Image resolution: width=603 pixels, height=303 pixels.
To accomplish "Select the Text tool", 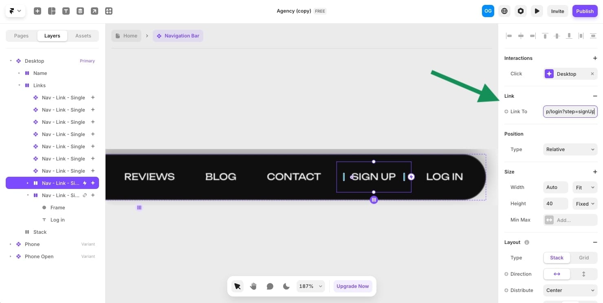I will point(66,11).
